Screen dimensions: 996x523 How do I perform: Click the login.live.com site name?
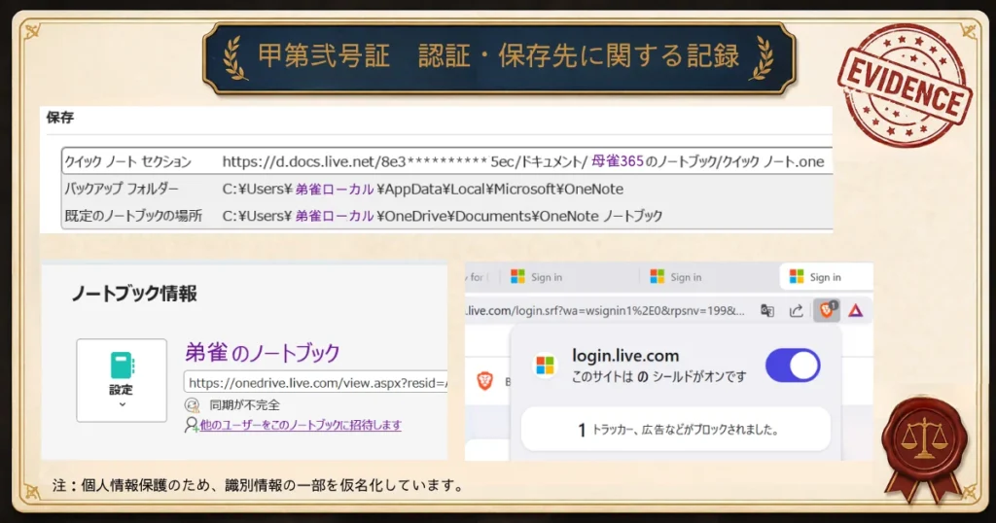625,356
